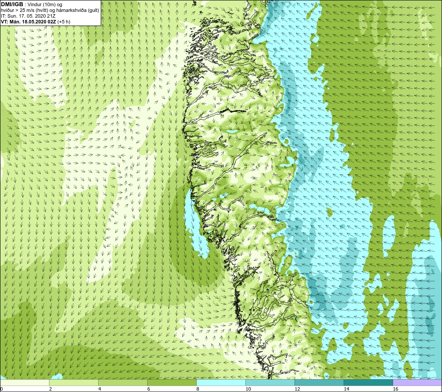Click the legend scale value '6'
442x392 pixels.
[149, 389]
